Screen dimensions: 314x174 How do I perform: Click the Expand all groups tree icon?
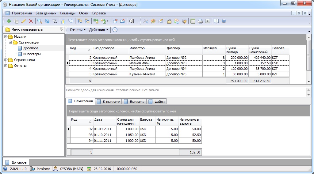pos(80,21)
